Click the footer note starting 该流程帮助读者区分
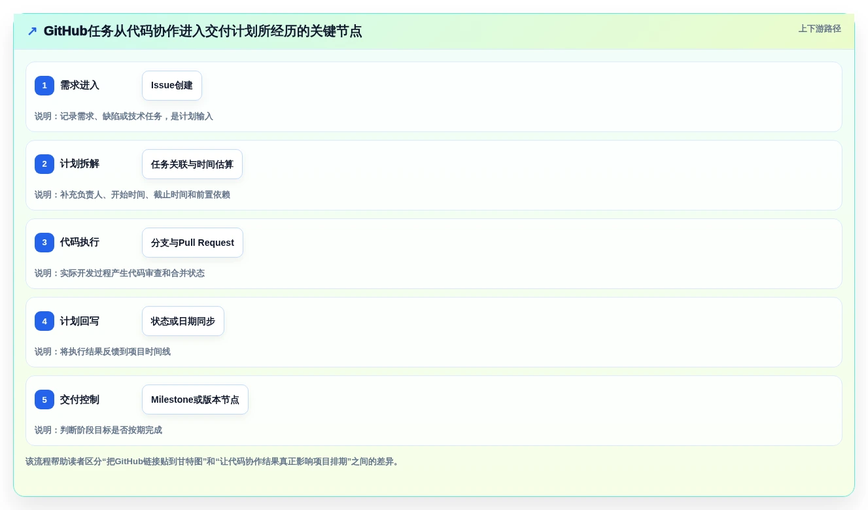868x510 pixels. coord(213,462)
